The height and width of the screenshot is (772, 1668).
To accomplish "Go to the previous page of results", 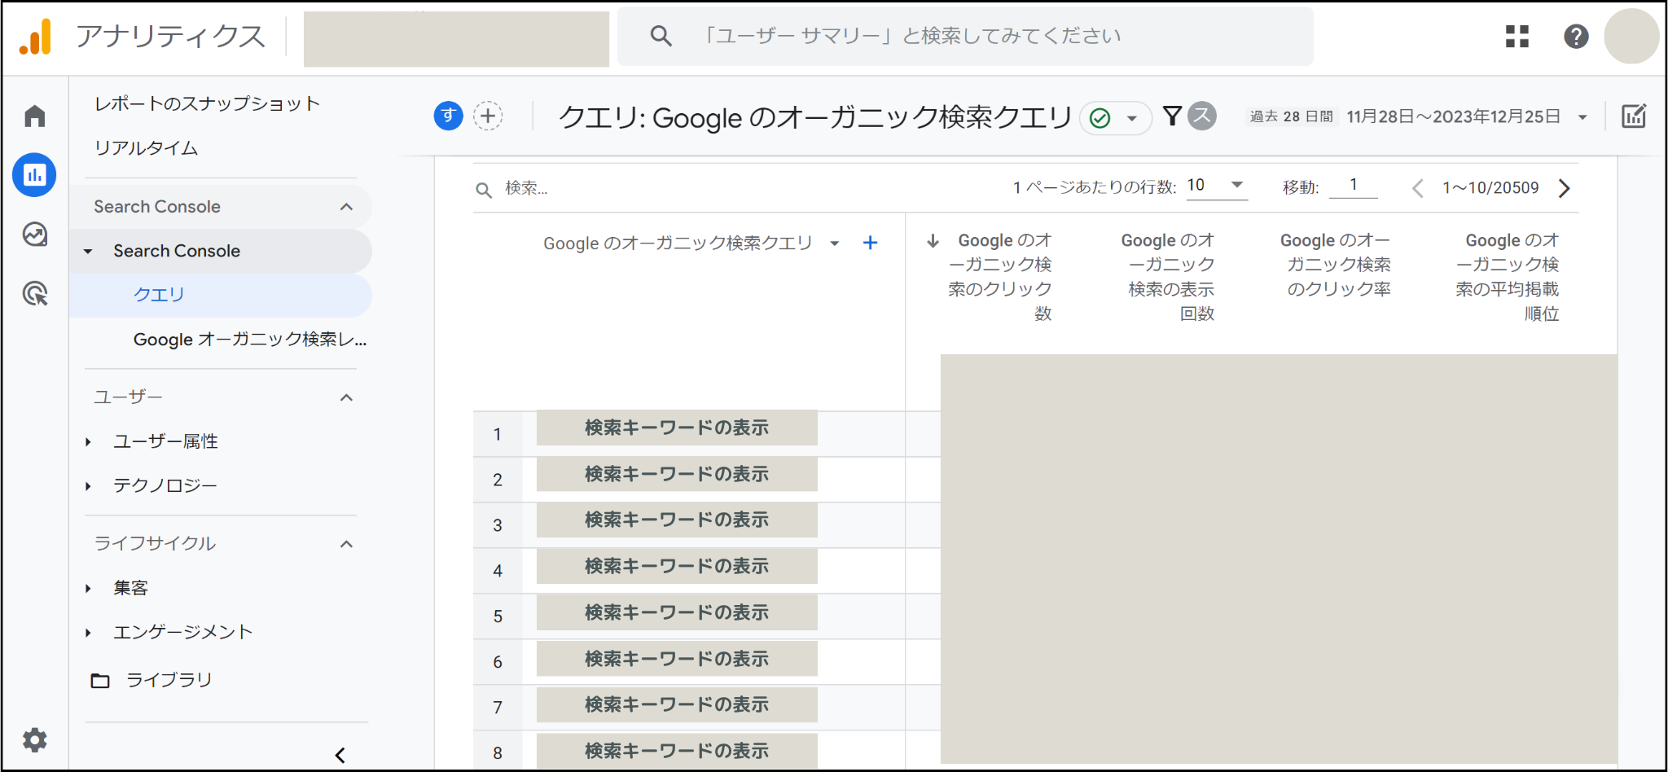I will [x=1417, y=188].
